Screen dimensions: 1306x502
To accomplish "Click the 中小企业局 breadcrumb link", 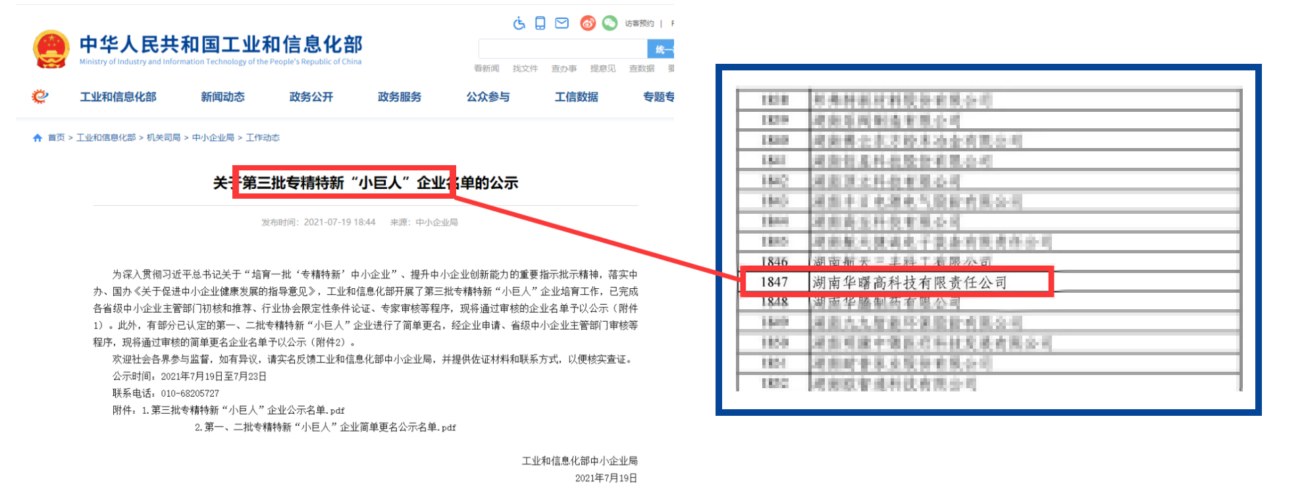I will click(213, 138).
